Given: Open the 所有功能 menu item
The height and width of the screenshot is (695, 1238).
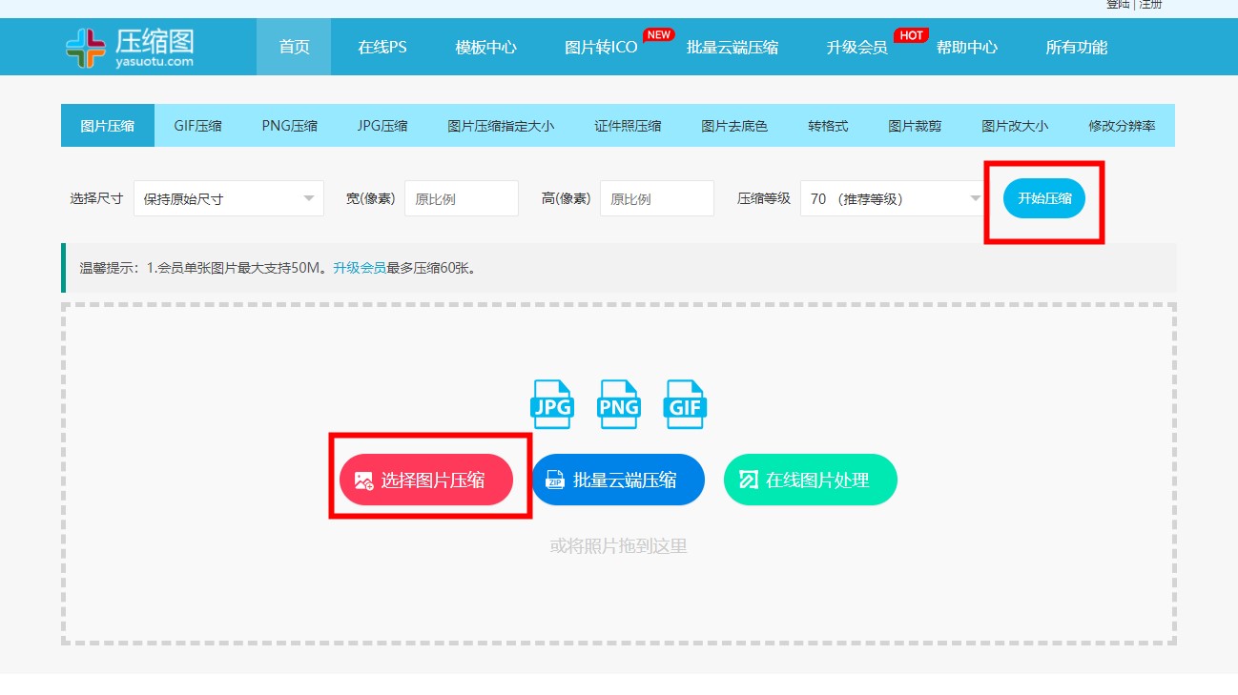Looking at the screenshot, I should point(1076,47).
